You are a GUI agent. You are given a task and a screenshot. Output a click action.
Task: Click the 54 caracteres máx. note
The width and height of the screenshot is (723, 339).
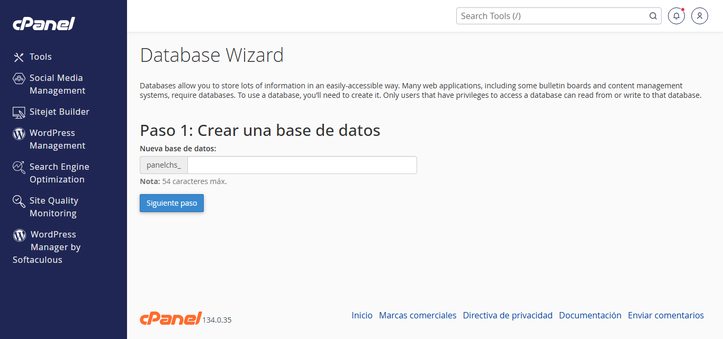click(194, 181)
